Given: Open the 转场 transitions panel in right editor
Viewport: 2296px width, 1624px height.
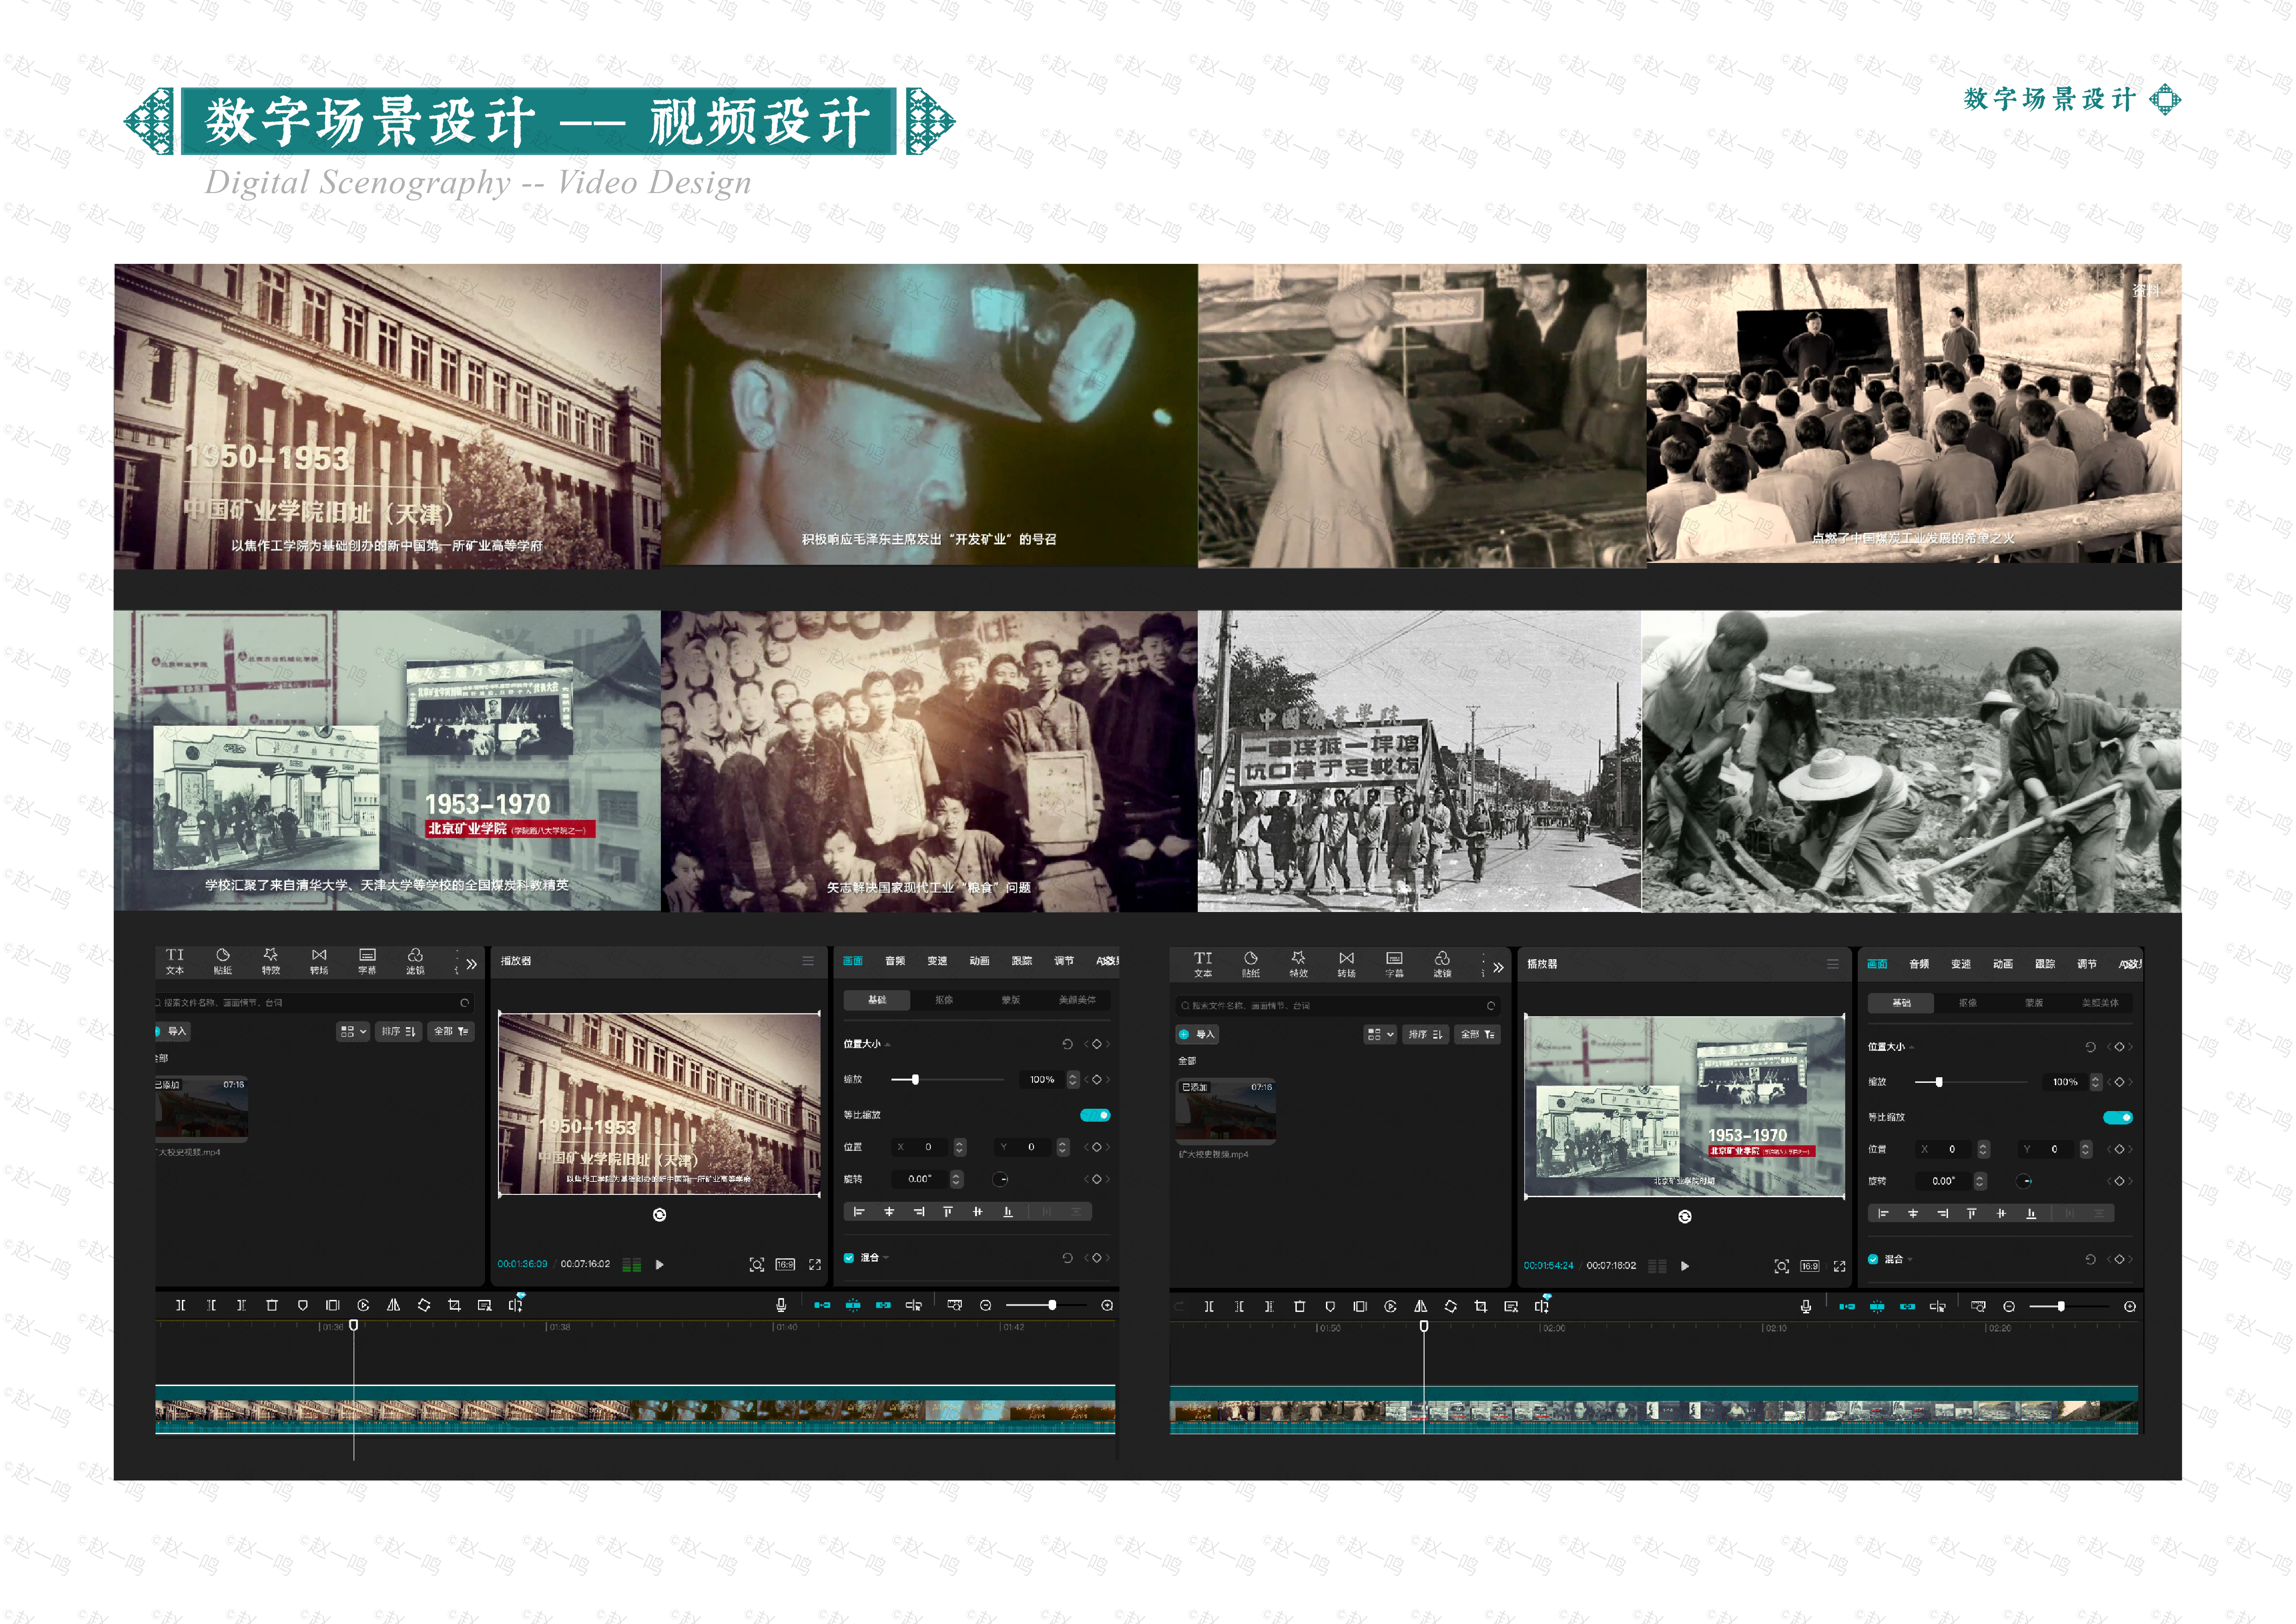Looking at the screenshot, I should pyautogui.click(x=1346, y=964).
